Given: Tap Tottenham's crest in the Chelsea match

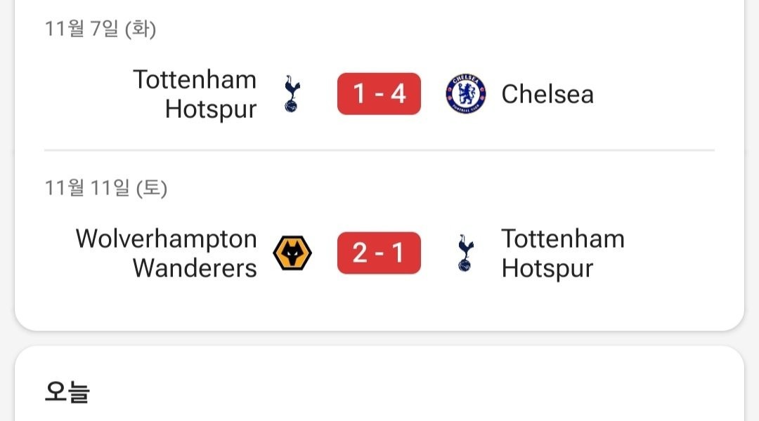Looking at the screenshot, I should point(292,94).
